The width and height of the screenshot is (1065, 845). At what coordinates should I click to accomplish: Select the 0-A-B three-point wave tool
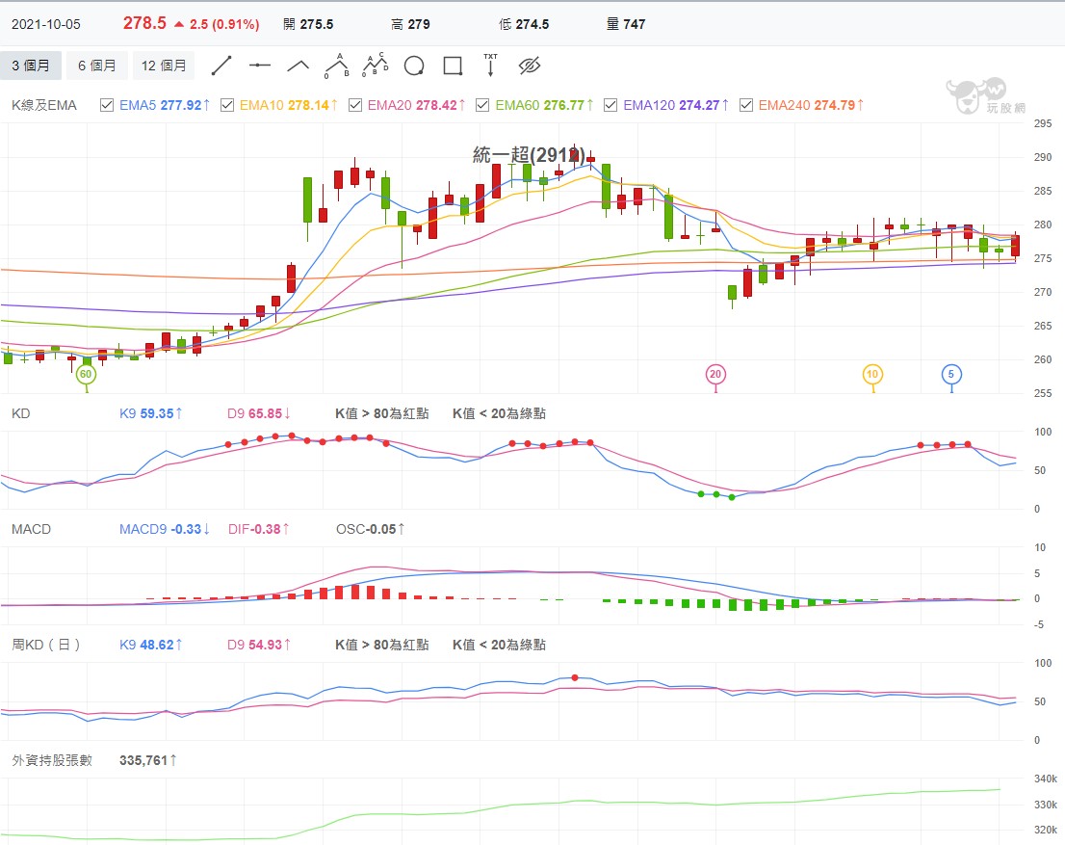tap(337, 66)
